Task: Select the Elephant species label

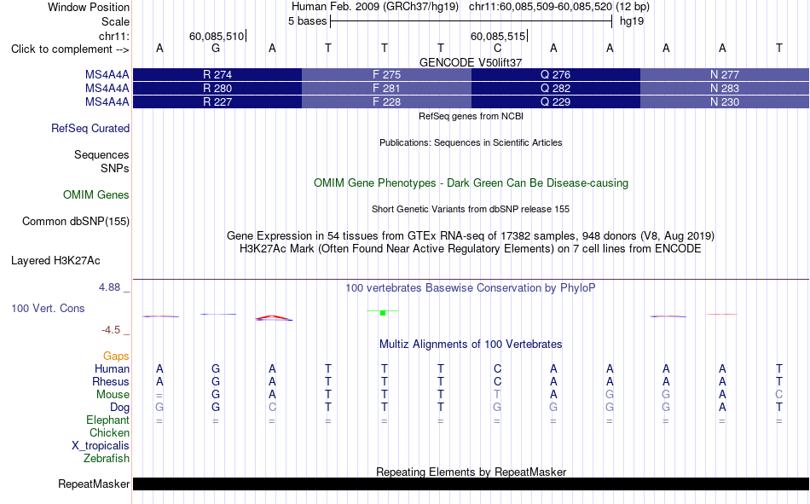Action: [x=107, y=420]
